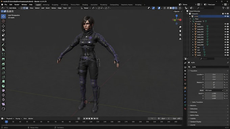Image resolution: width=230 pixels, height=129 pixels.
Task: Enable face select mode
Action: tap(27, 8)
